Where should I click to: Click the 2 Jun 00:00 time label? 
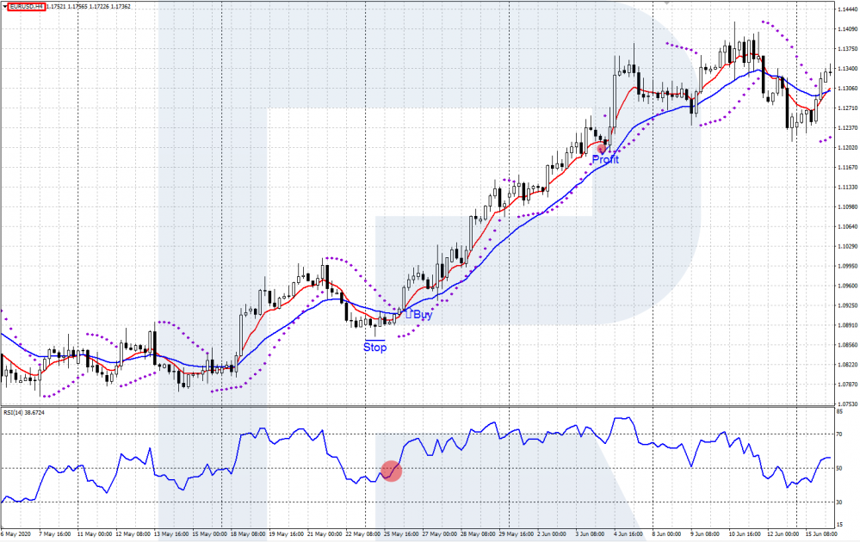click(x=553, y=533)
